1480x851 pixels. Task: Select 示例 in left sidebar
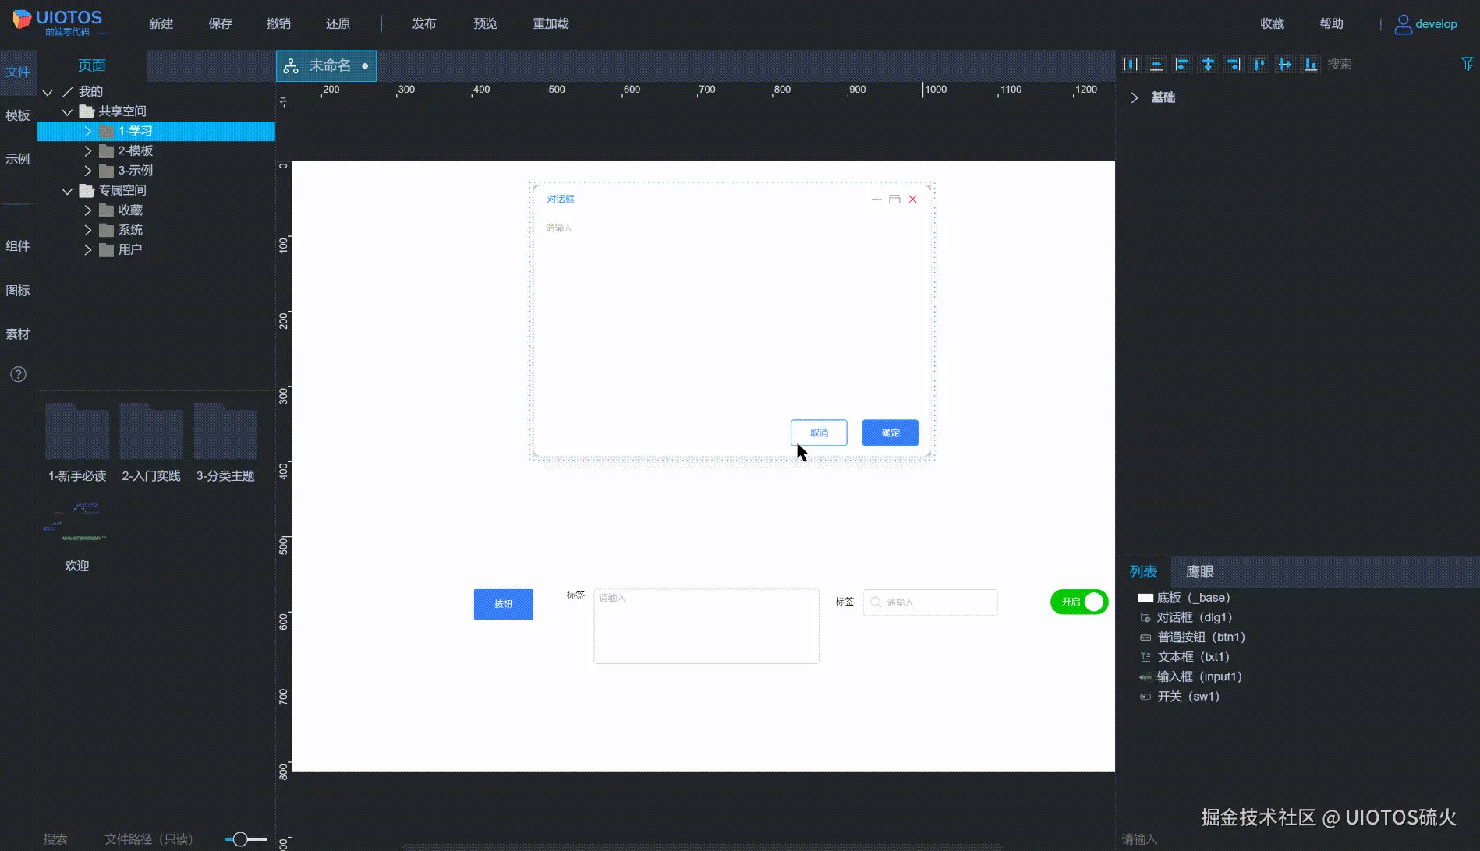click(x=18, y=160)
